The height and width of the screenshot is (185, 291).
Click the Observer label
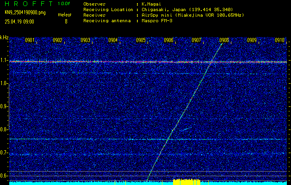tap(94, 4)
